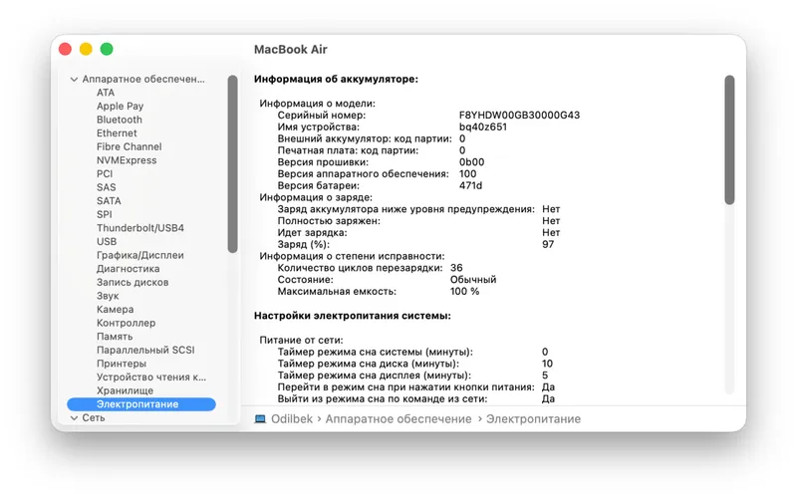Click the sidebar vertical scrollbar
Screen dimensions: 797x499
click(233, 164)
